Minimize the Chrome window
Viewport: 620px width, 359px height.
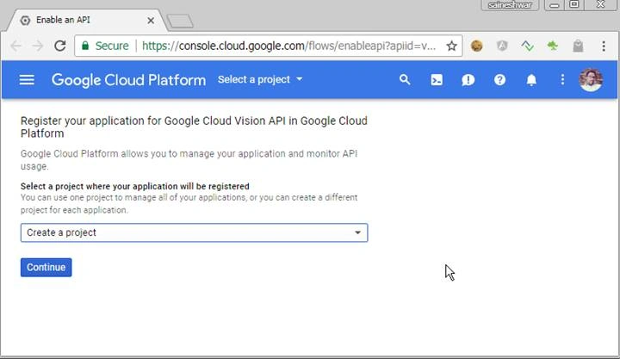[x=555, y=5]
